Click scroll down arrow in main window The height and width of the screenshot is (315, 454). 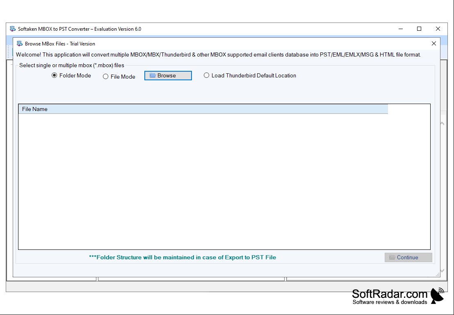pos(443,271)
